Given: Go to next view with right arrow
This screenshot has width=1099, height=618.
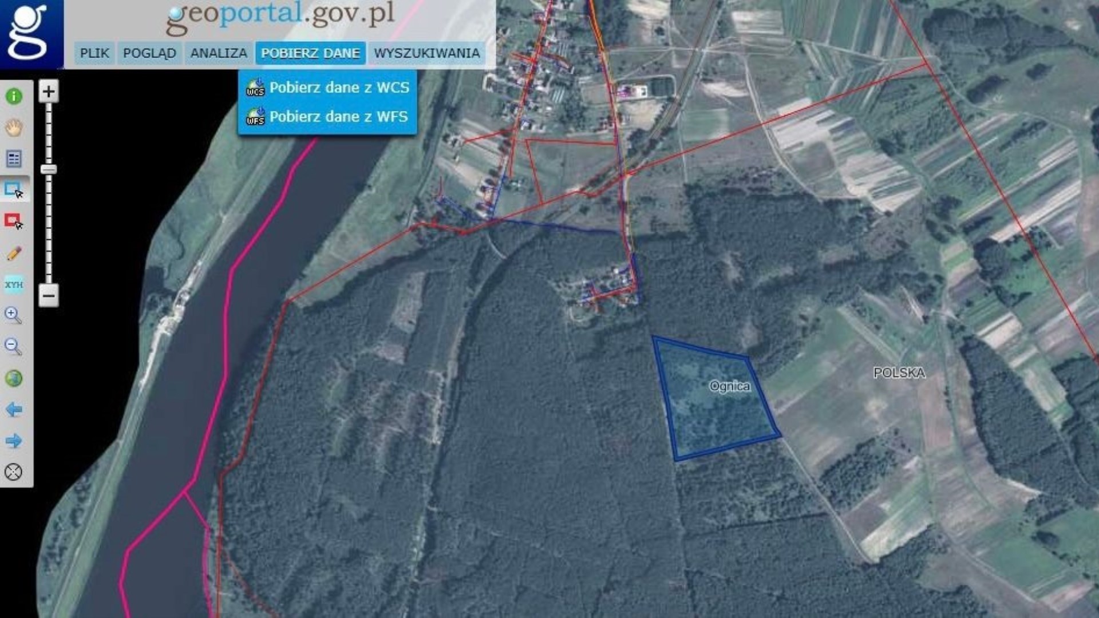Looking at the screenshot, I should tap(14, 441).
